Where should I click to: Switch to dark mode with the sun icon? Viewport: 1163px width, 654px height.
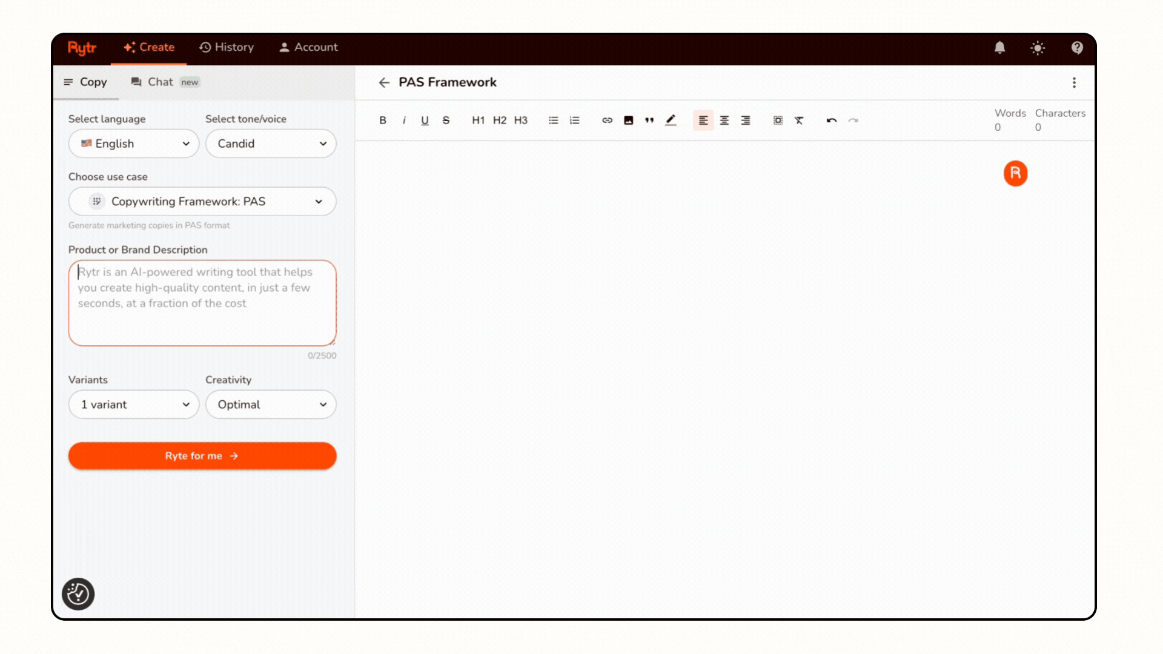(x=1038, y=47)
